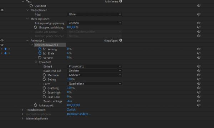This screenshot has width=214, height=128.
Task: Open graph editor icon for Ende
Action: coord(44,53)
